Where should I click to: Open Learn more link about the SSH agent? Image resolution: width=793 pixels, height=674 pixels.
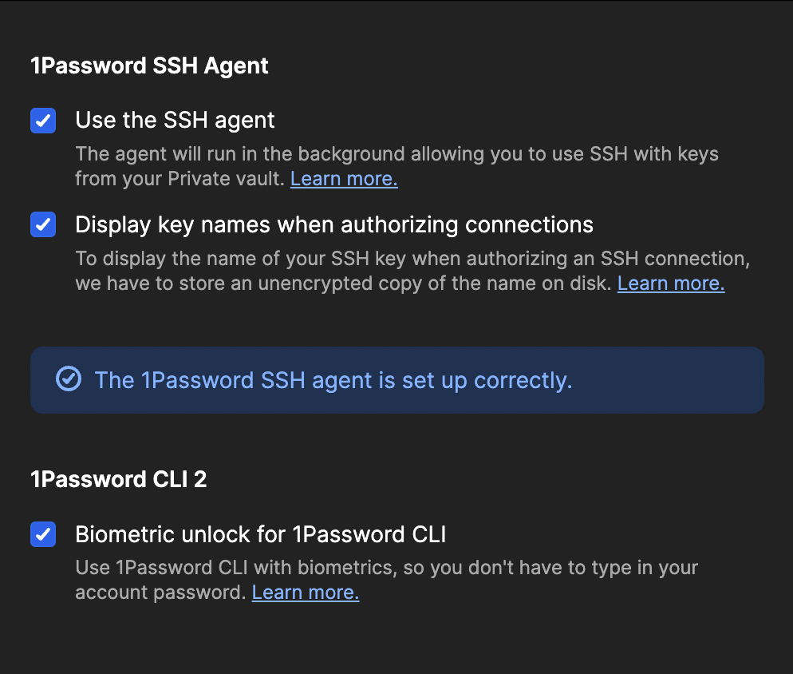(x=344, y=179)
